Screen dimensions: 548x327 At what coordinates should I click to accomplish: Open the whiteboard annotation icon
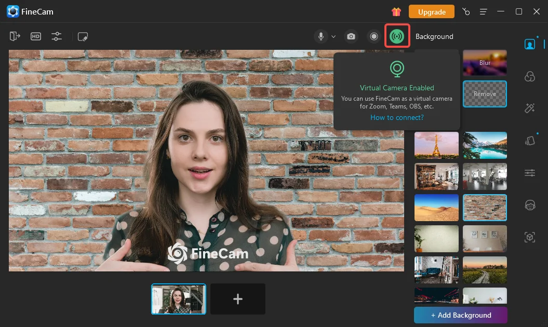click(x=83, y=36)
